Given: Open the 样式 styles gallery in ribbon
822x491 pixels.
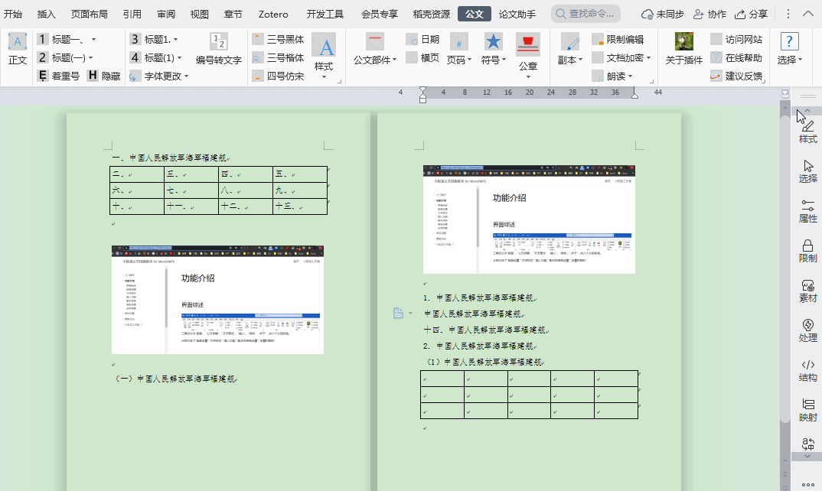Looking at the screenshot, I should tap(324, 56).
